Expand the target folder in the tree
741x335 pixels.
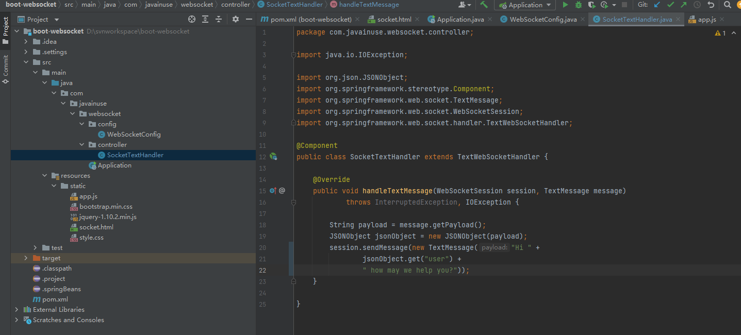point(25,258)
